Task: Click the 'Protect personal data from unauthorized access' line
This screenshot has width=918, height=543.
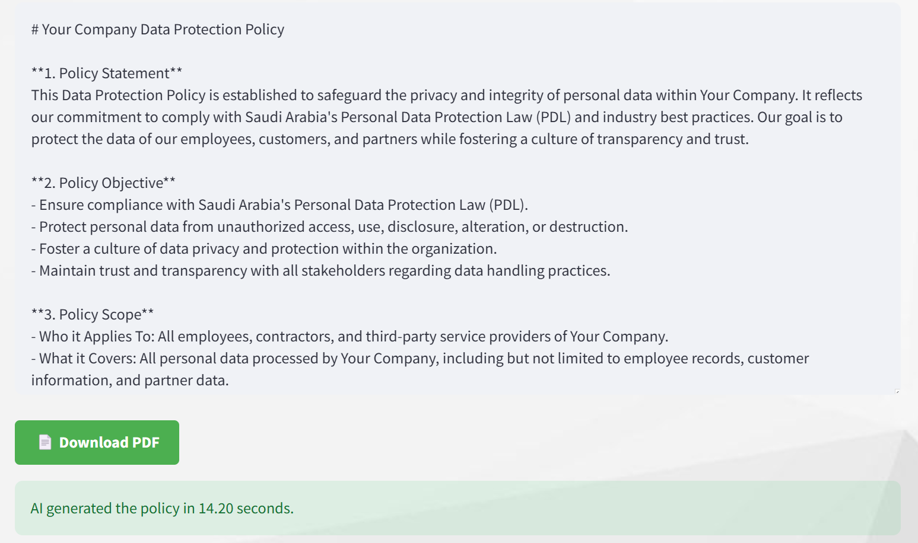Action: pyautogui.click(x=329, y=227)
